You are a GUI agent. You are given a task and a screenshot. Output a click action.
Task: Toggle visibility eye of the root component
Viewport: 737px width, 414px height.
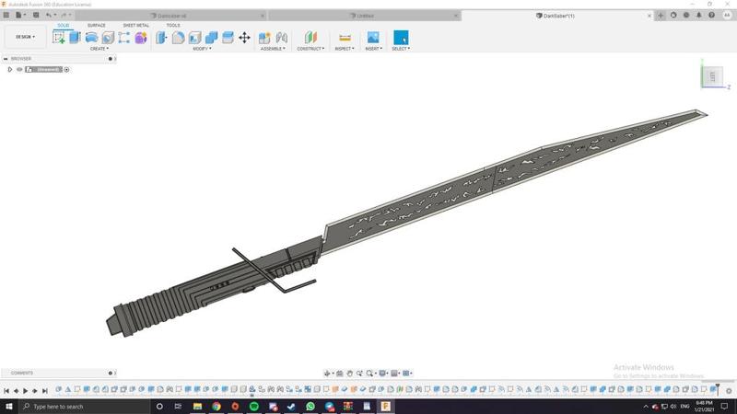pos(19,69)
